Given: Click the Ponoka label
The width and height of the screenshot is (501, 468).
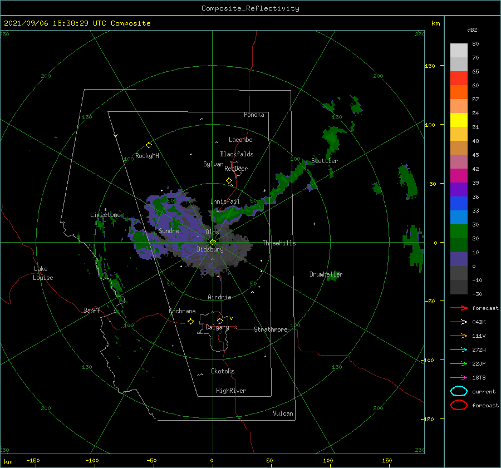Looking at the screenshot, I should pos(254,115).
